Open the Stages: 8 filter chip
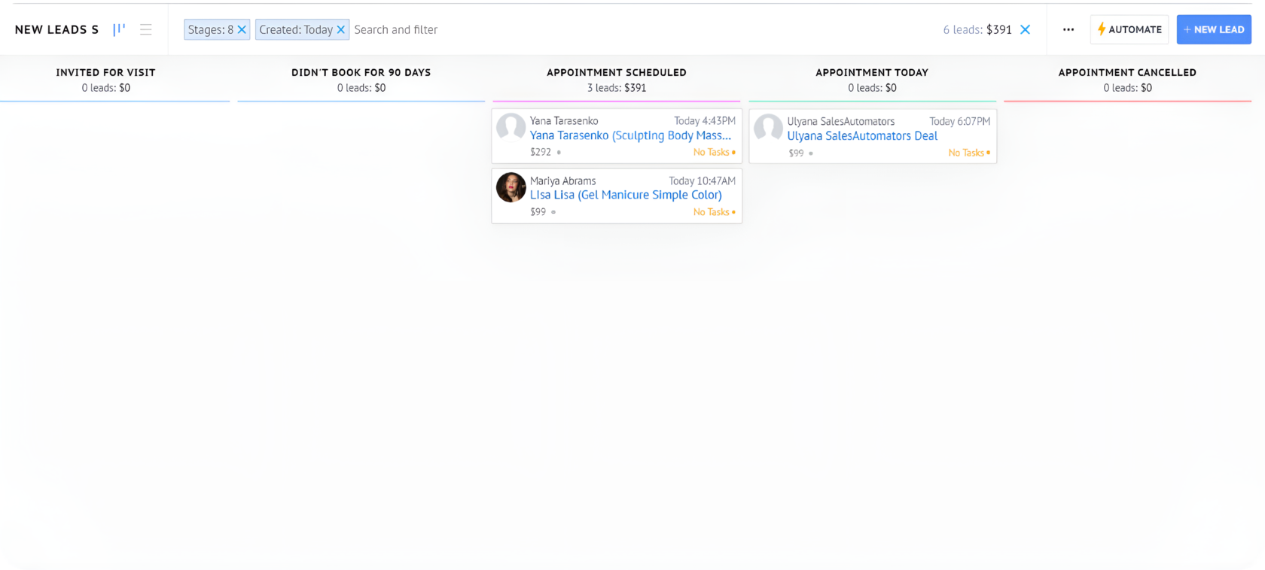Viewport: 1265px width, 570px height. click(210, 29)
